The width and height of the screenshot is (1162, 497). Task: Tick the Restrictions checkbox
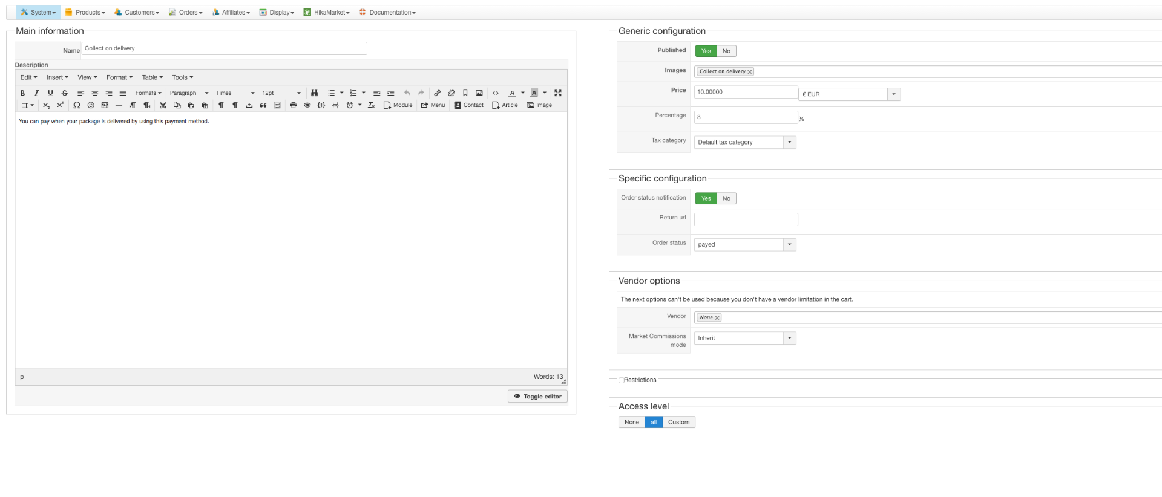click(622, 381)
